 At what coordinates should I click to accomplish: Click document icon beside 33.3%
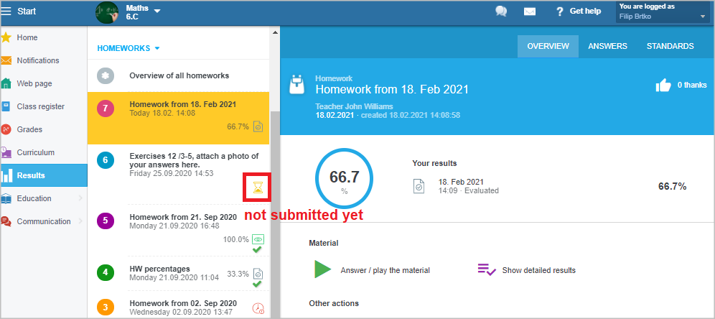tap(258, 274)
